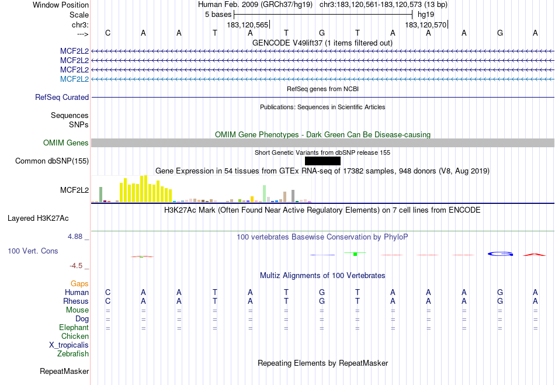Image resolution: width=555 pixels, height=385 pixels.
Task: Click the Layered H3K27Ac side label
Action: tap(38, 218)
